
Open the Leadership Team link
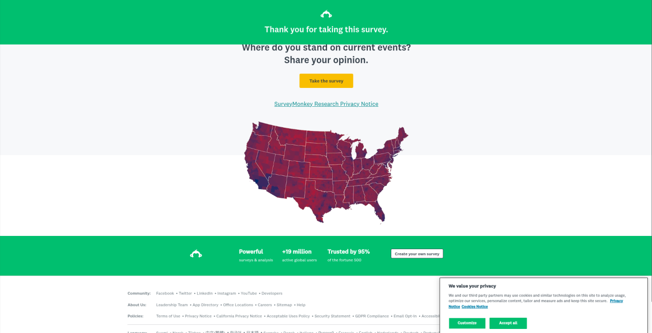click(172, 305)
